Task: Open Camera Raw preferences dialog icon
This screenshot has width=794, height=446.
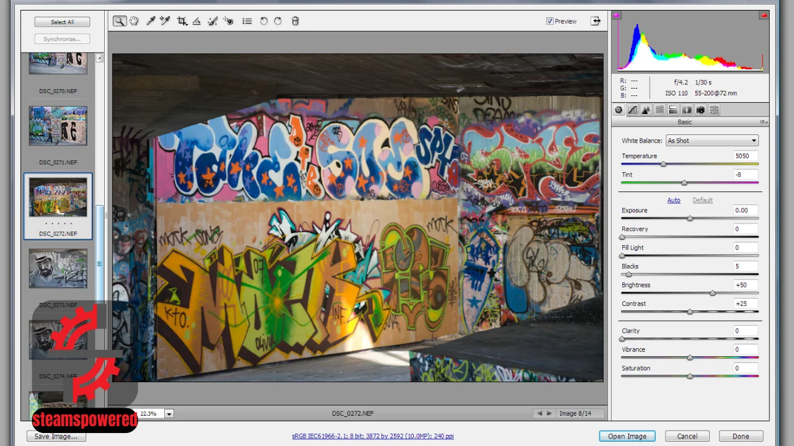Action: click(247, 21)
